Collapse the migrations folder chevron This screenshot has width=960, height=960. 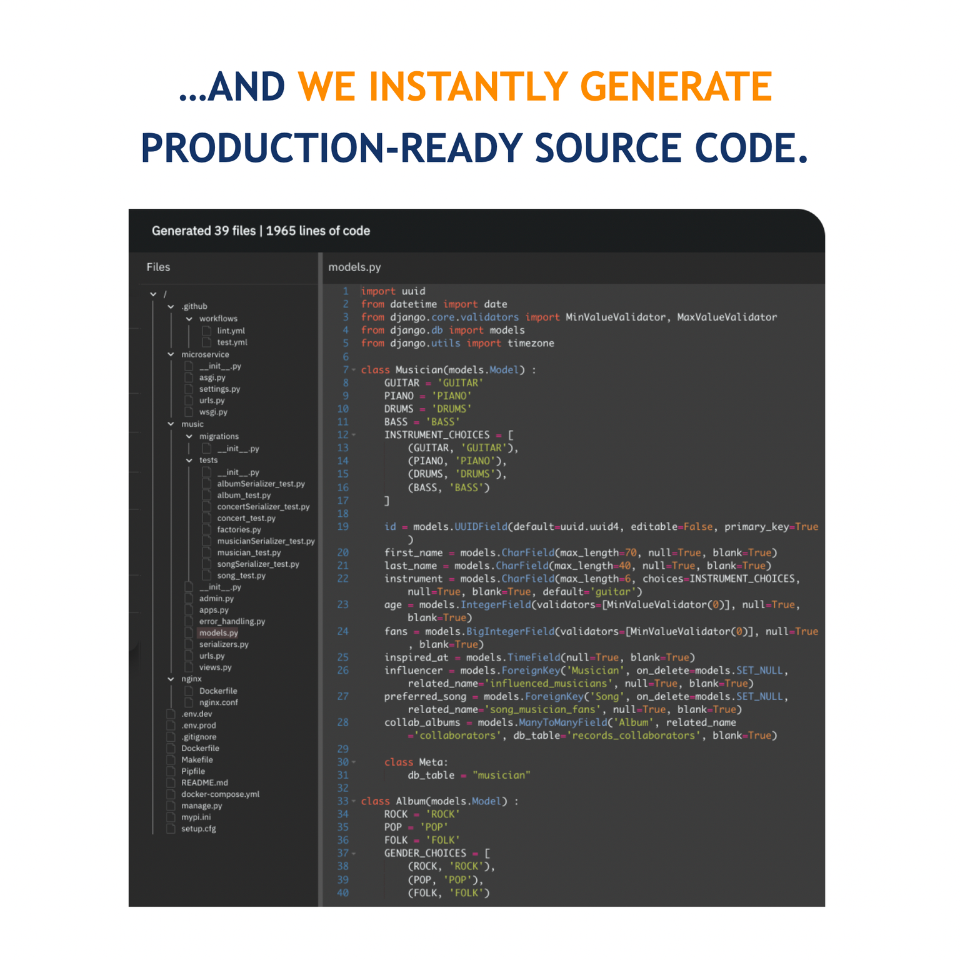click(x=189, y=436)
